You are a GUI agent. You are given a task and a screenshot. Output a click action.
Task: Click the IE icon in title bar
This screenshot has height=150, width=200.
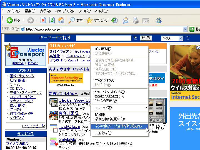4,4
